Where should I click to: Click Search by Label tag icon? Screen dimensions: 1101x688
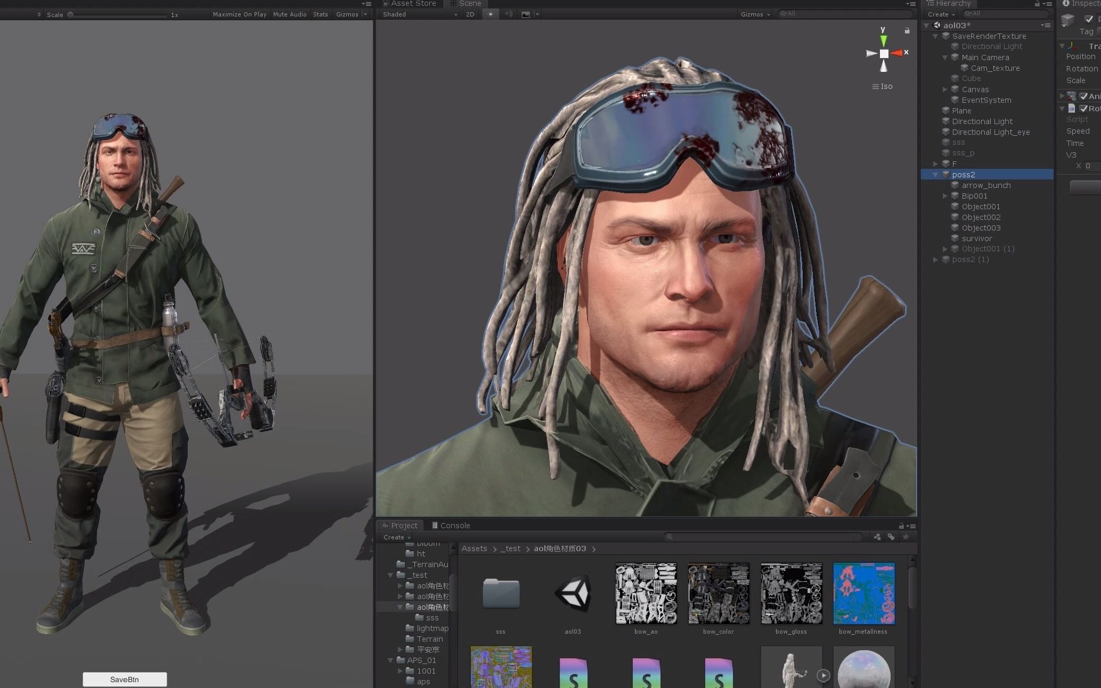891,537
